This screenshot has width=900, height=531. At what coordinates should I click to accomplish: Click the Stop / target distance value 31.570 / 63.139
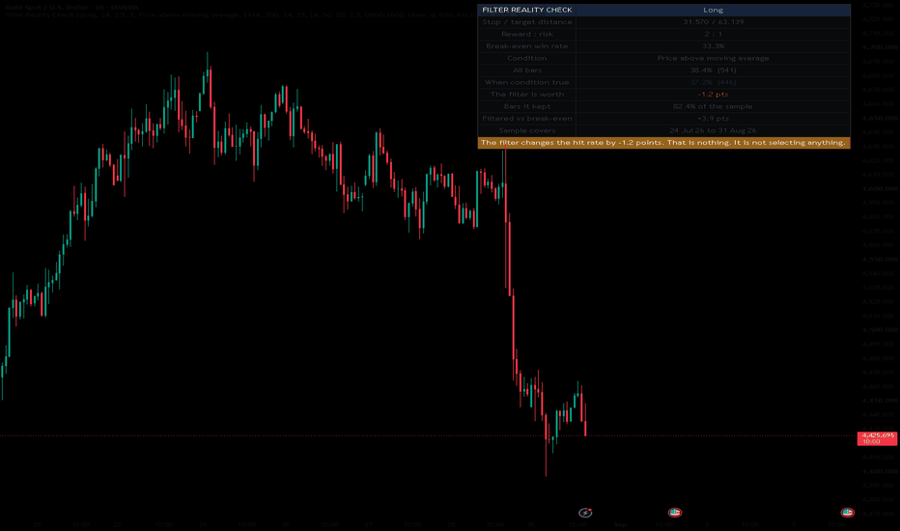pyautogui.click(x=713, y=22)
